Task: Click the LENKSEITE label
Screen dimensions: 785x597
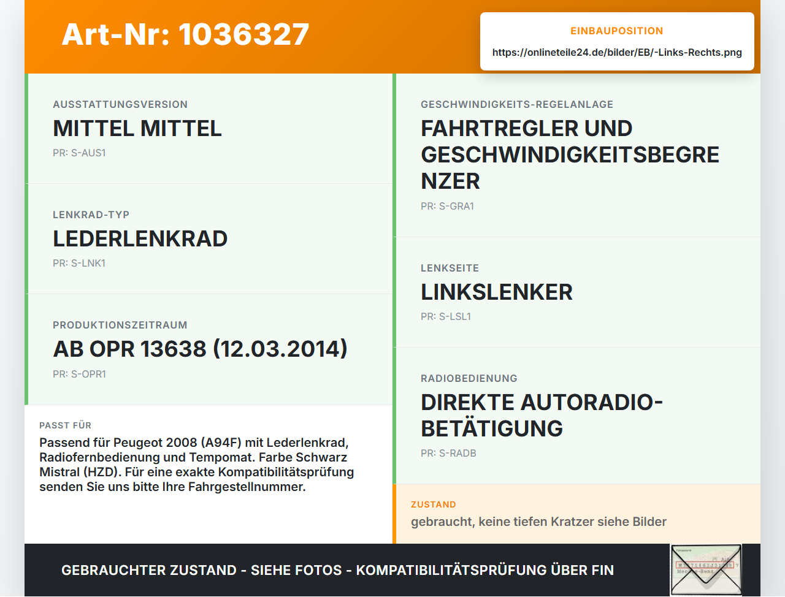Action: 450,268
